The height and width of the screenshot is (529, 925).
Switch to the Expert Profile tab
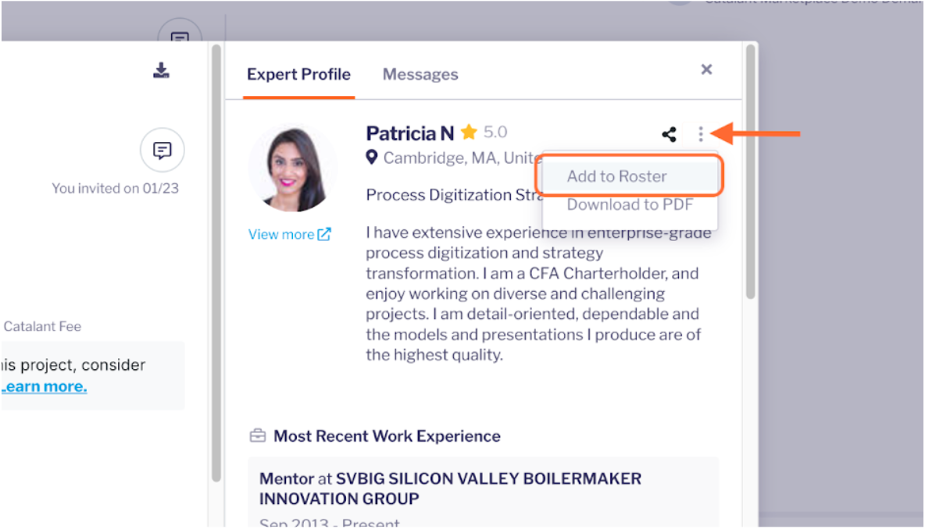[298, 74]
